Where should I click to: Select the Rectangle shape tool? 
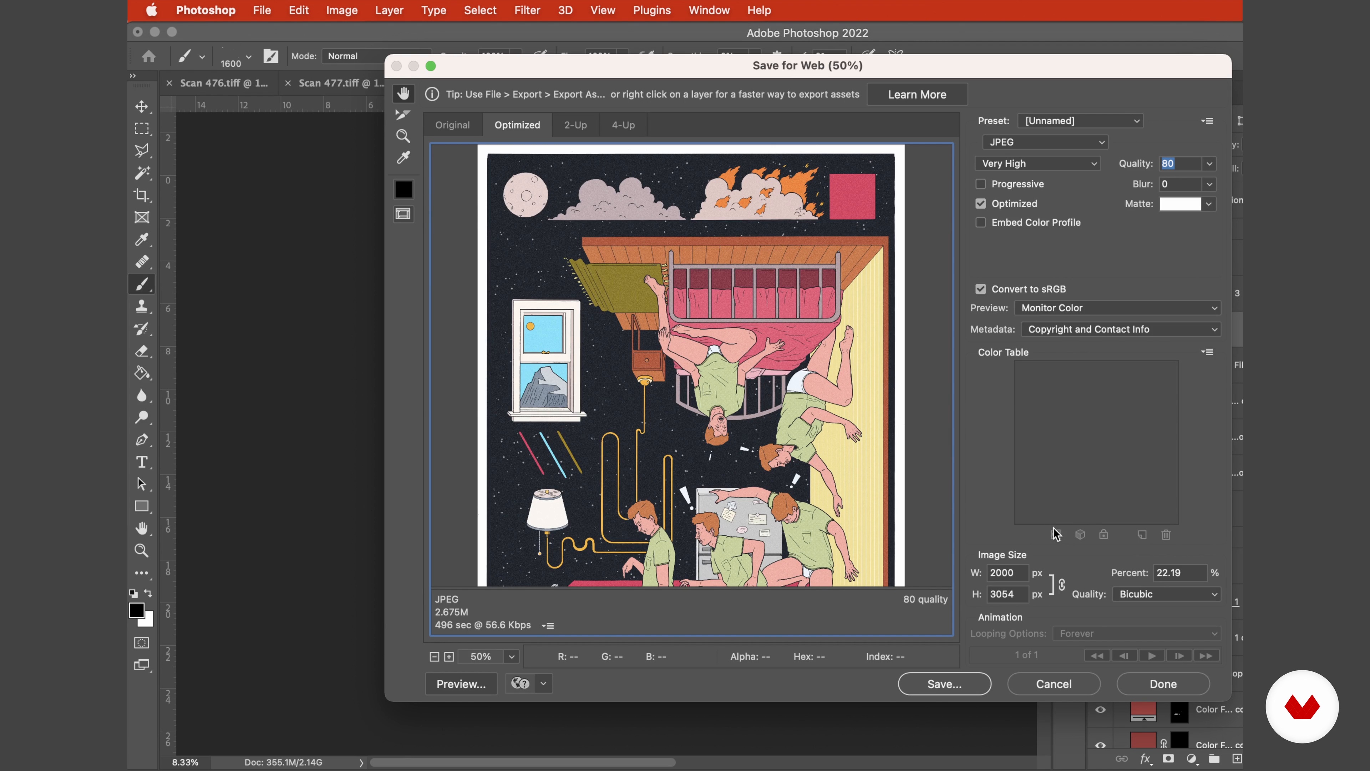pyautogui.click(x=142, y=507)
